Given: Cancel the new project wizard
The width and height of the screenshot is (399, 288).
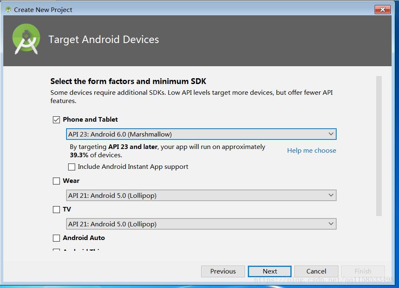Looking at the screenshot, I should pyautogui.click(x=316, y=271).
